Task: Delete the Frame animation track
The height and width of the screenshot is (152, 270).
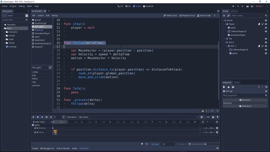Action: 217,132
